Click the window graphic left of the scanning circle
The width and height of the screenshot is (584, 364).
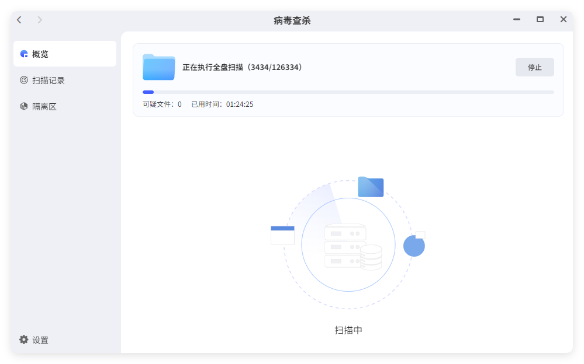point(282,235)
